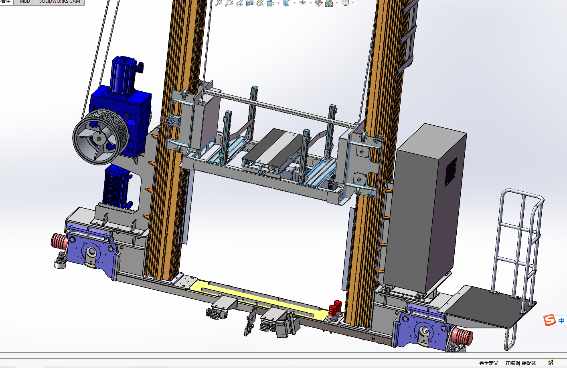The width and height of the screenshot is (567, 368).
Task: Click the rebuild warning status bar icon
Action: [551, 362]
